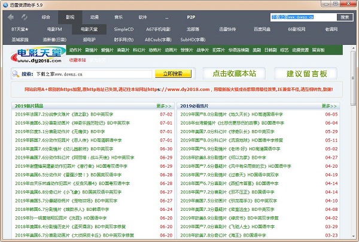
Task: Click the magnifier icon beside 搜索 label
Action: click(x=16, y=74)
